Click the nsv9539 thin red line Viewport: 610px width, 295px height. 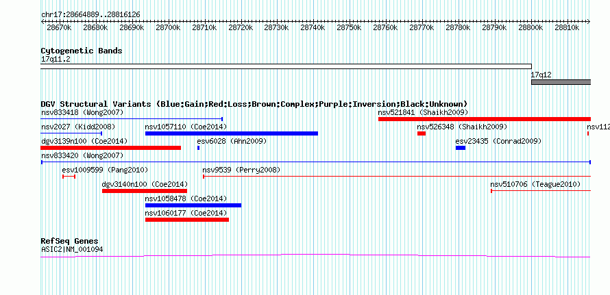click(x=397, y=177)
